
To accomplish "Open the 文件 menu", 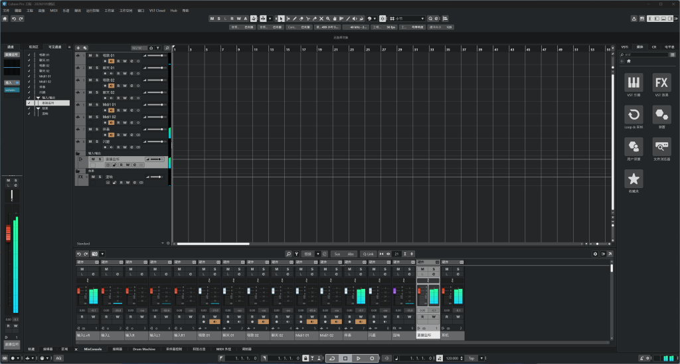I will click(6, 11).
